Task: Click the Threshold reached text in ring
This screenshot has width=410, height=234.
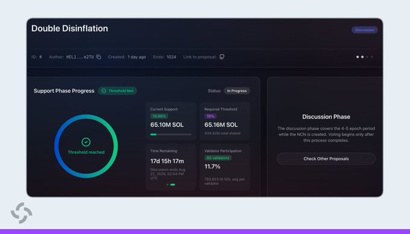Action: tap(86, 152)
